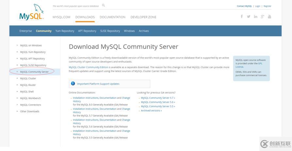Image resolution: width=292 pixels, height=151 pixels.
Task: Open MySQL Cluster in sidebar
Action: [x=28, y=78]
